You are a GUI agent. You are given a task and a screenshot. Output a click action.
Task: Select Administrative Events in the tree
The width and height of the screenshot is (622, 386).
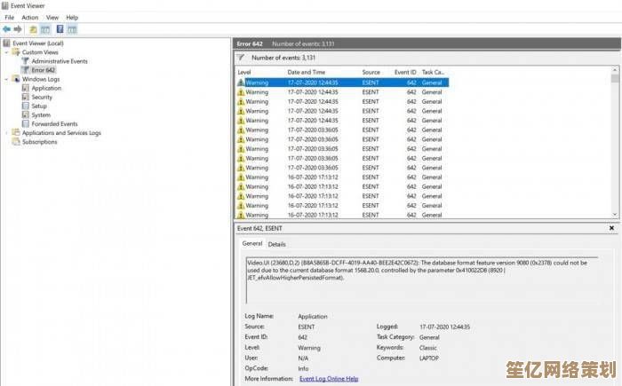60,61
